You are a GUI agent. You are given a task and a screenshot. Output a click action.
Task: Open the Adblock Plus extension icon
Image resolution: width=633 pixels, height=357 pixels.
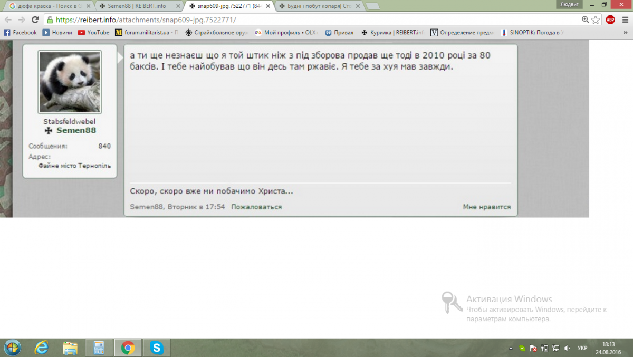click(610, 20)
